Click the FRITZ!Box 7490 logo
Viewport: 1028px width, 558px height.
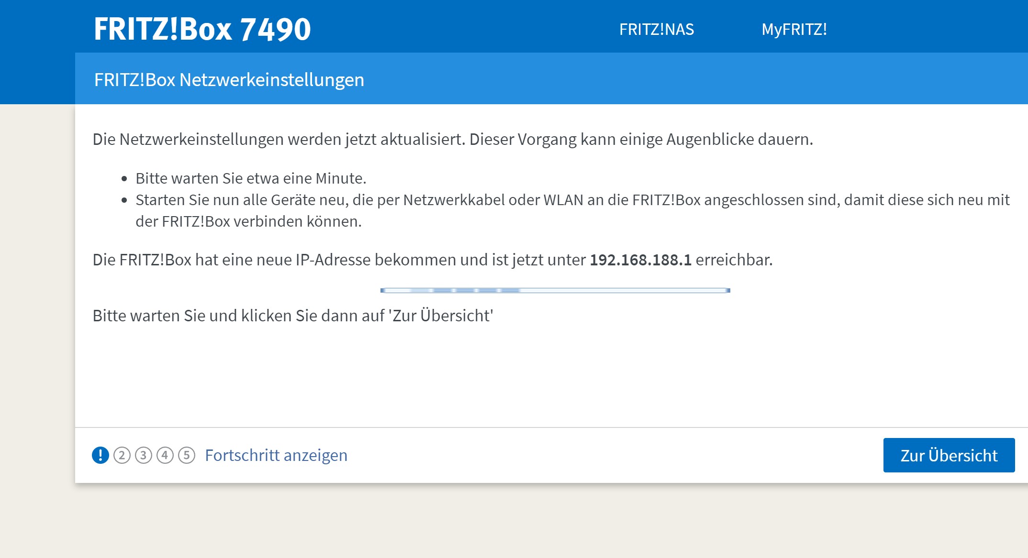tap(202, 29)
